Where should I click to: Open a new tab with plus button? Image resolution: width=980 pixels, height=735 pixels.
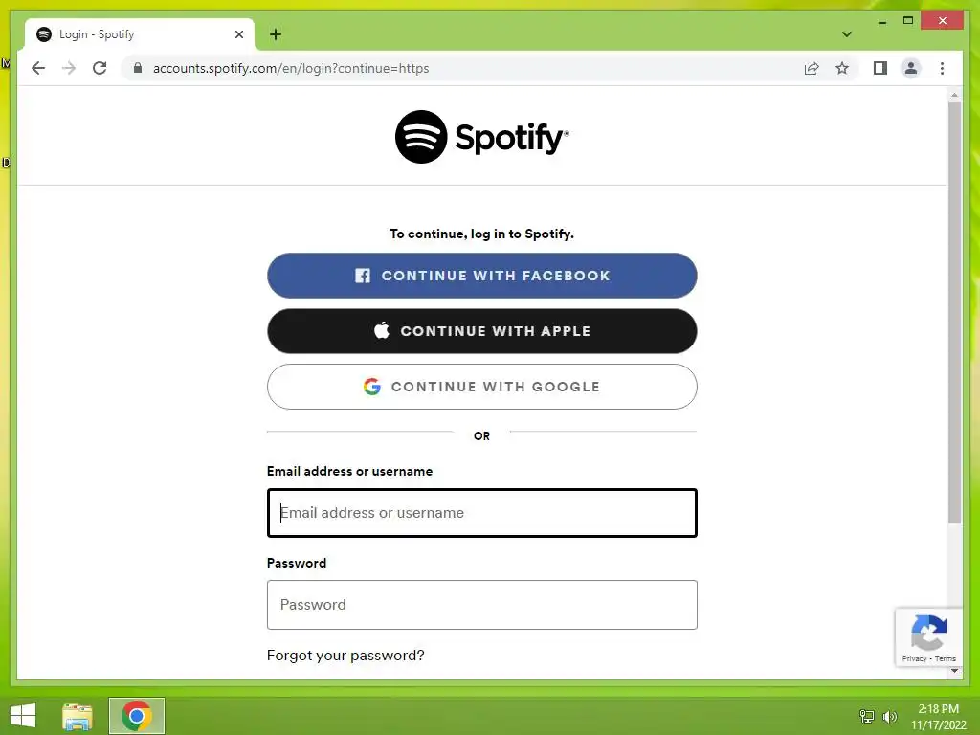[276, 34]
